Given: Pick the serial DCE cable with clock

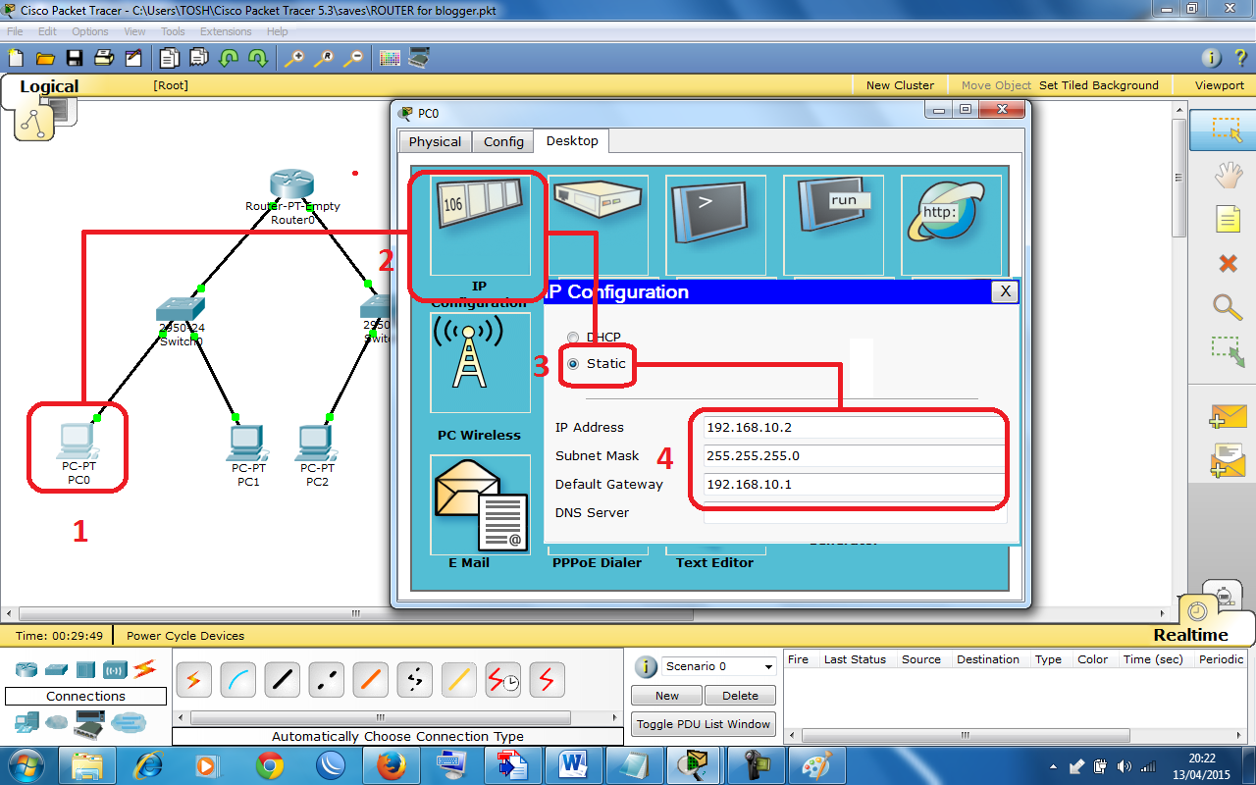Looking at the screenshot, I should 502,678.
